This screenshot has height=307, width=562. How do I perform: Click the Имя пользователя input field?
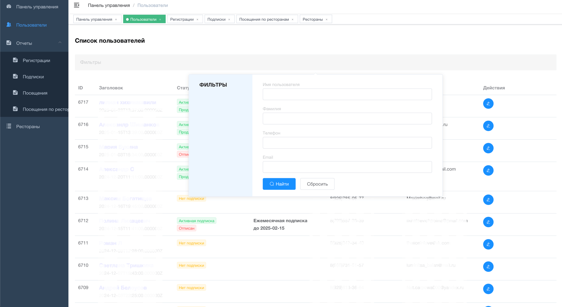coord(347,94)
